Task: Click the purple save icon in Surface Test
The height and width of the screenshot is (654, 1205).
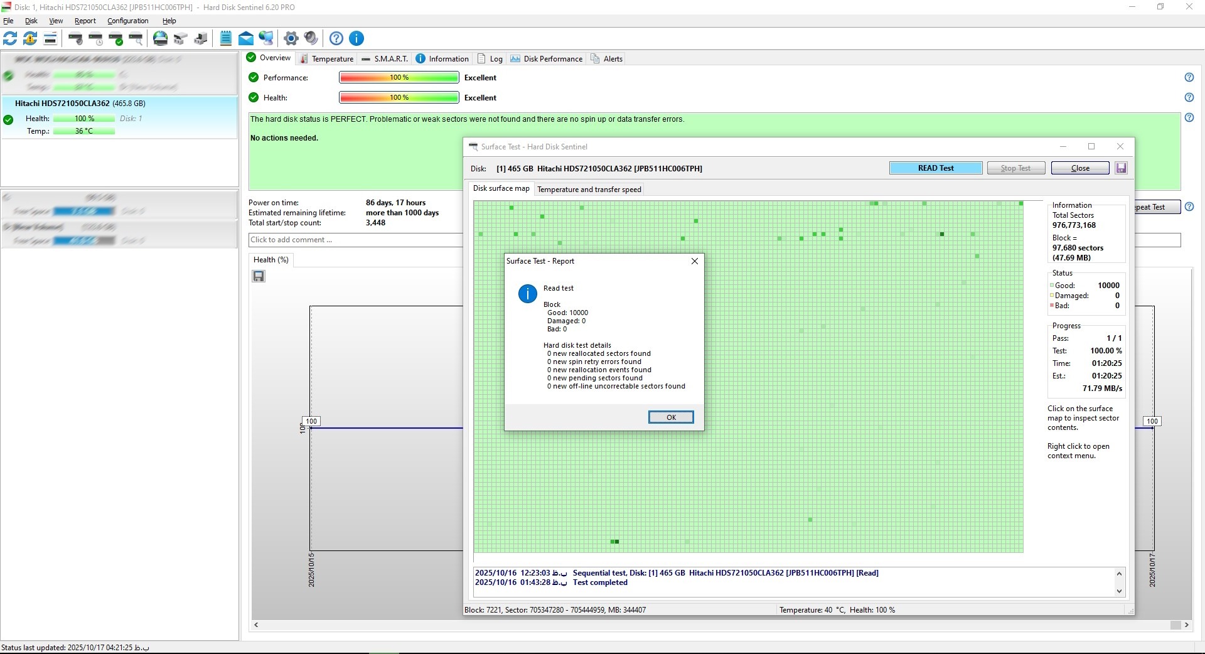Action: (1121, 168)
